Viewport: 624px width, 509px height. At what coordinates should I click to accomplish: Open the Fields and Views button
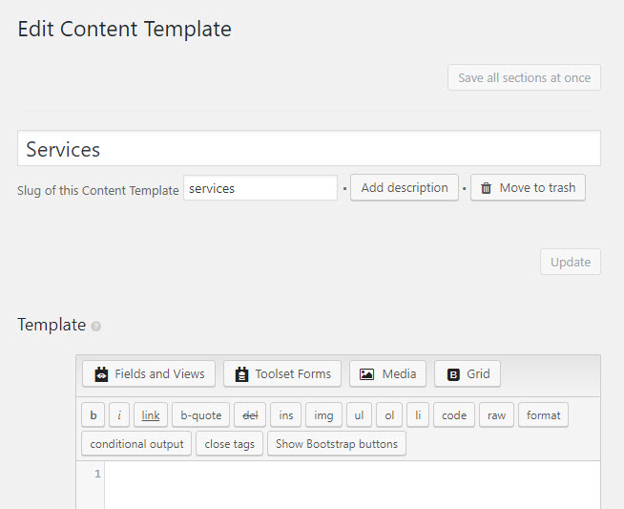(149, 374)
